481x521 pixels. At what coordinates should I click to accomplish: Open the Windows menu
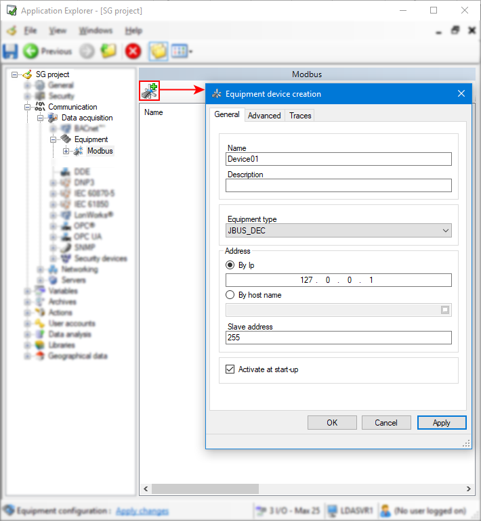(x=96, y=30)
